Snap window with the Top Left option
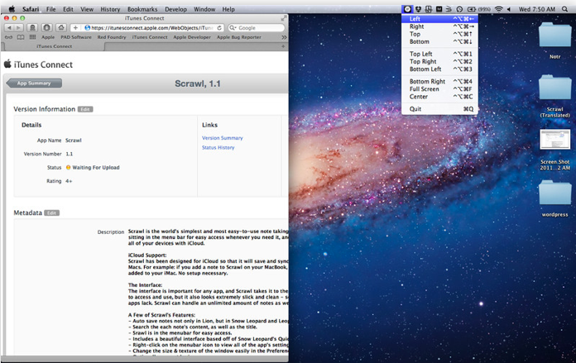Viewport: 576px width, 363px height. pyautogui.click(x=439, y=54)
